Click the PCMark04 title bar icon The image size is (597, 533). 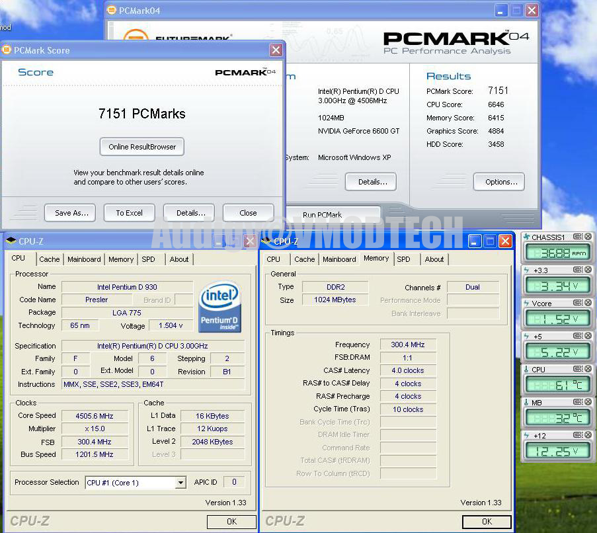(x=112, y=11)
